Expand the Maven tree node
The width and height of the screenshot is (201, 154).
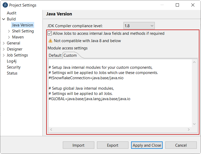[x=9, y=37]
